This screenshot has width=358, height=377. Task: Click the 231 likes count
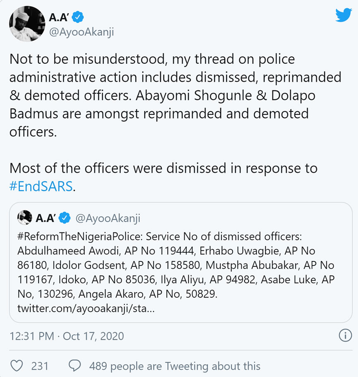coord(40,366)
